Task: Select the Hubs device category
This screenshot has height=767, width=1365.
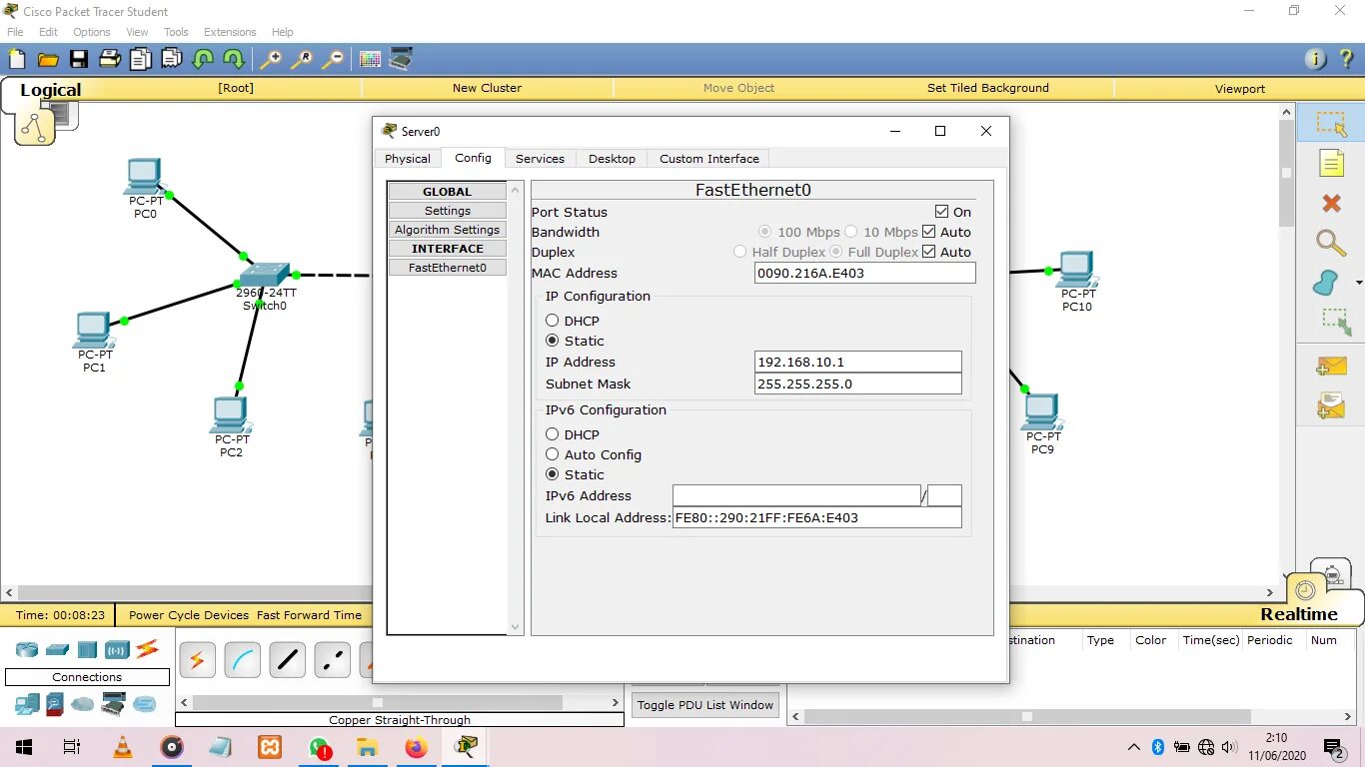Action: click(x=87, y=649)
